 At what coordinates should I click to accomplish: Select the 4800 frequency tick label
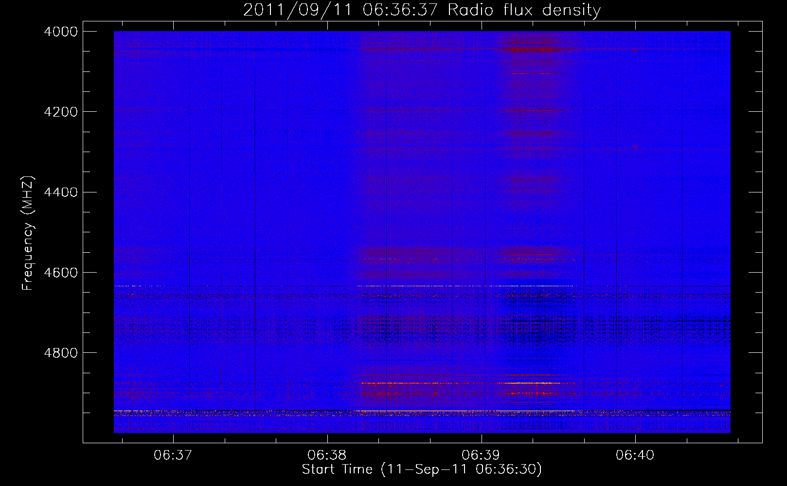(x=61, y=352)
